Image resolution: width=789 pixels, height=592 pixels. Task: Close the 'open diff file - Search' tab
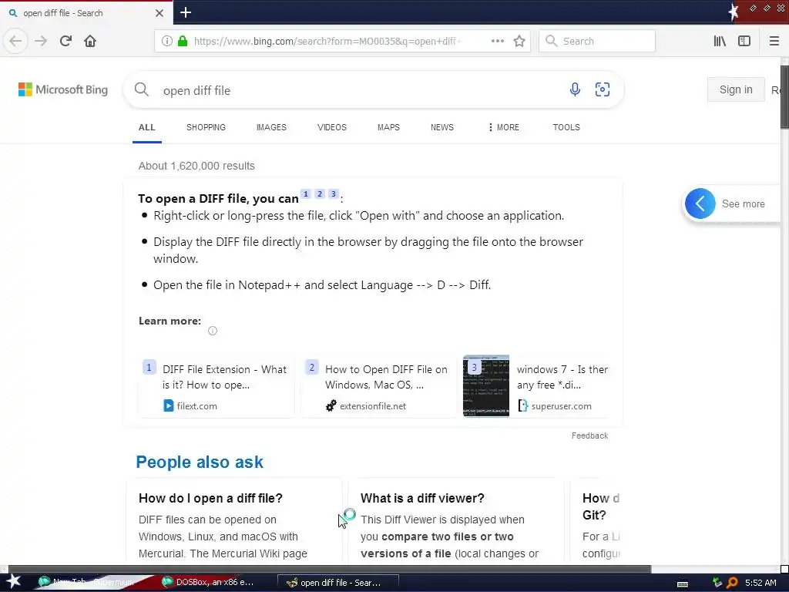point(159,13)
